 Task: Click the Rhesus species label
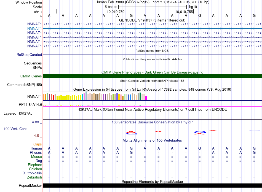coord(36,153)
